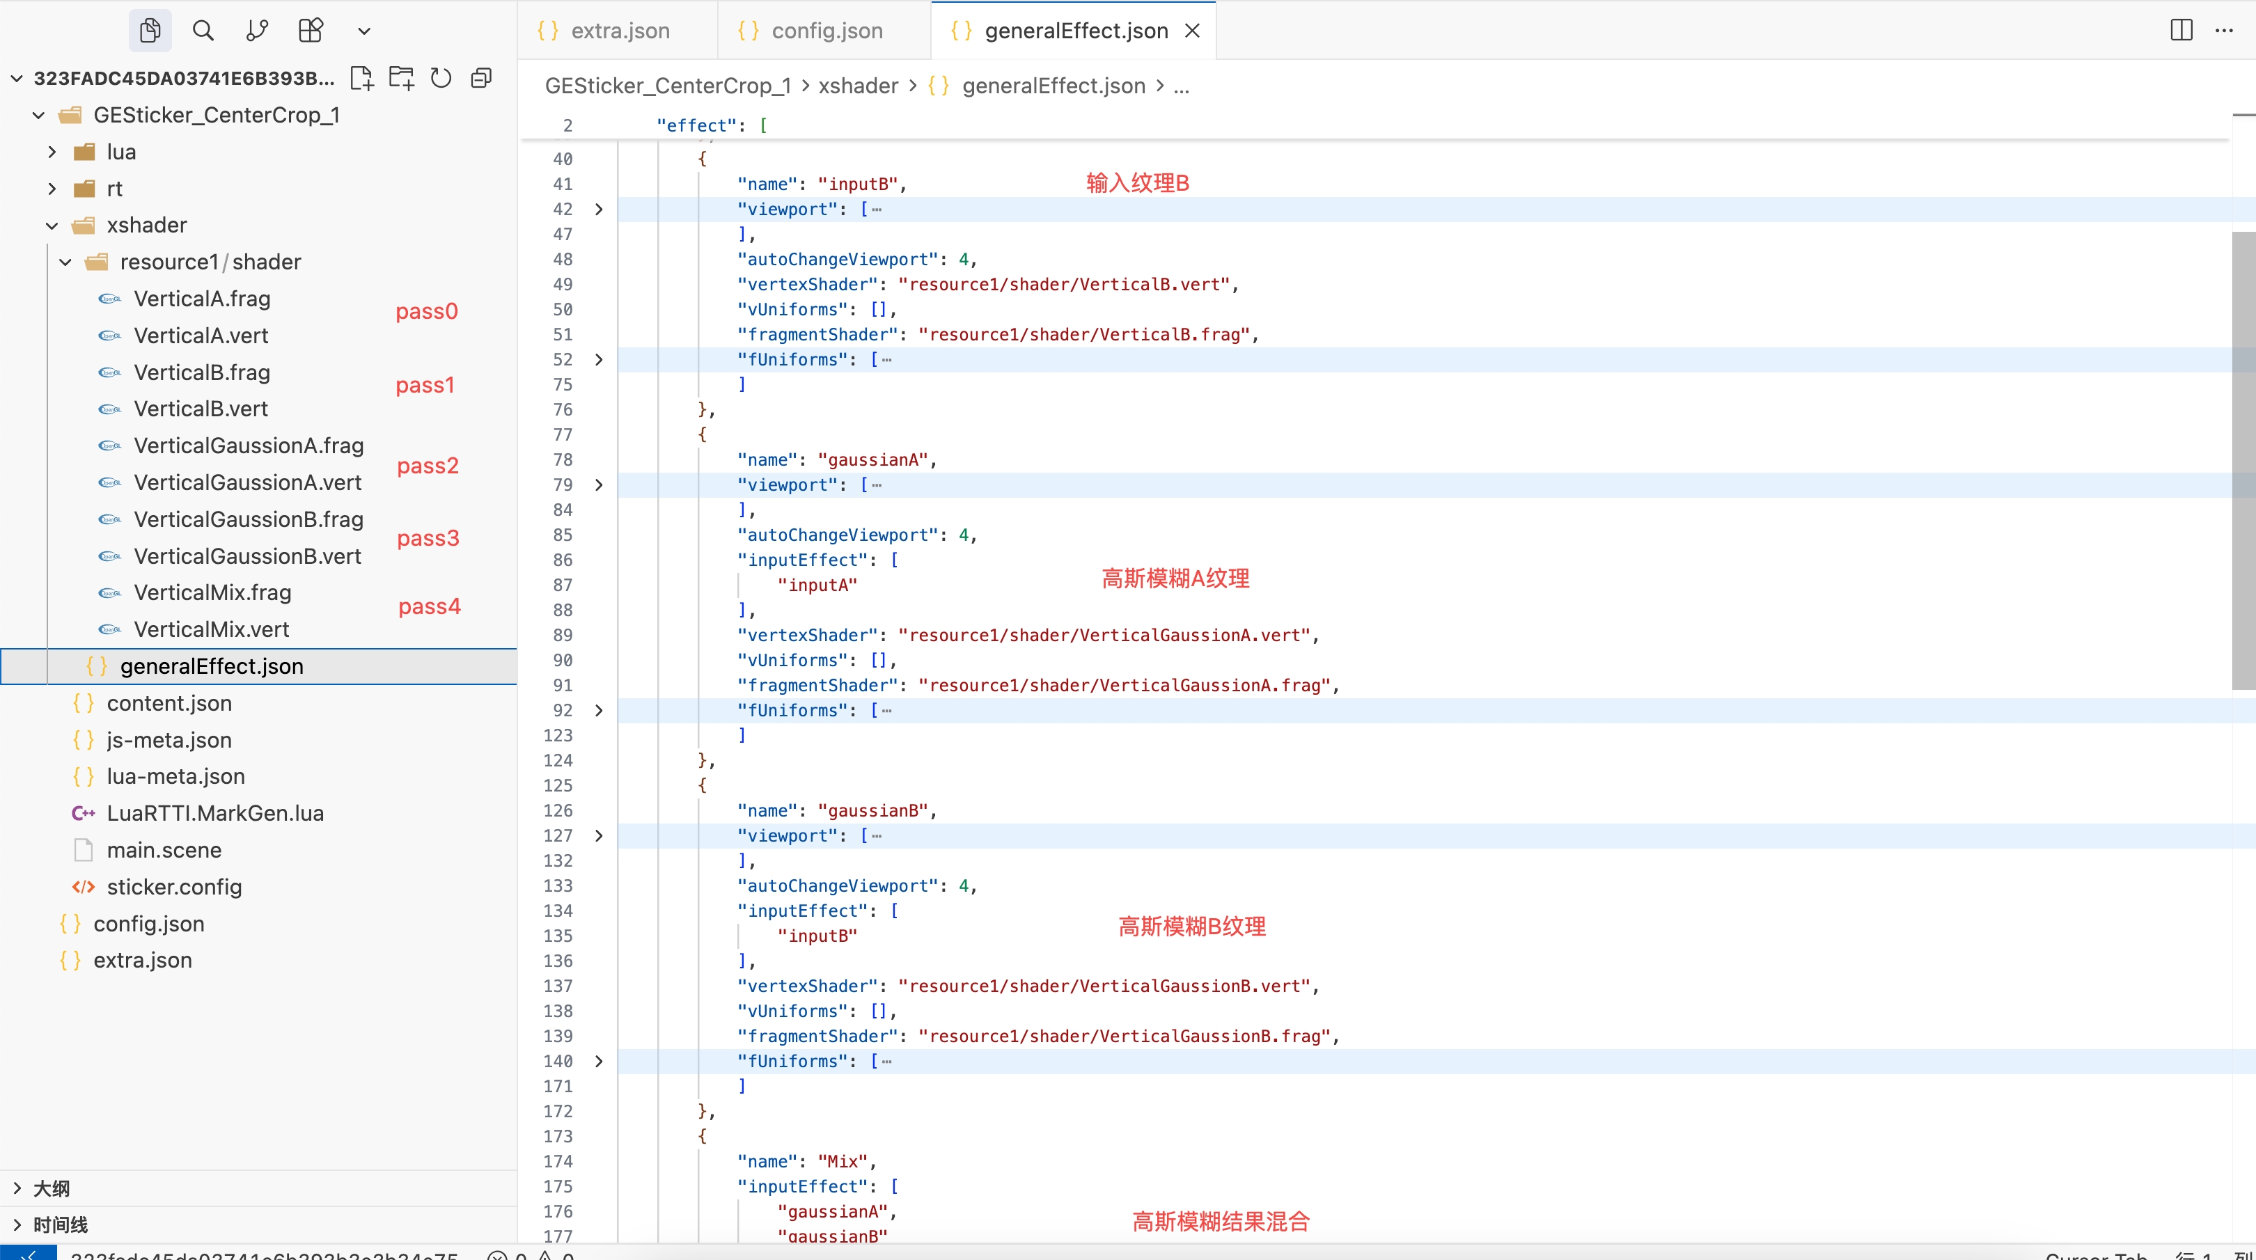Image resolution: width=2256 pixels, height=1260 pixels.
Task: Open the Extensions view icon
Action: (x=311, y=31)
